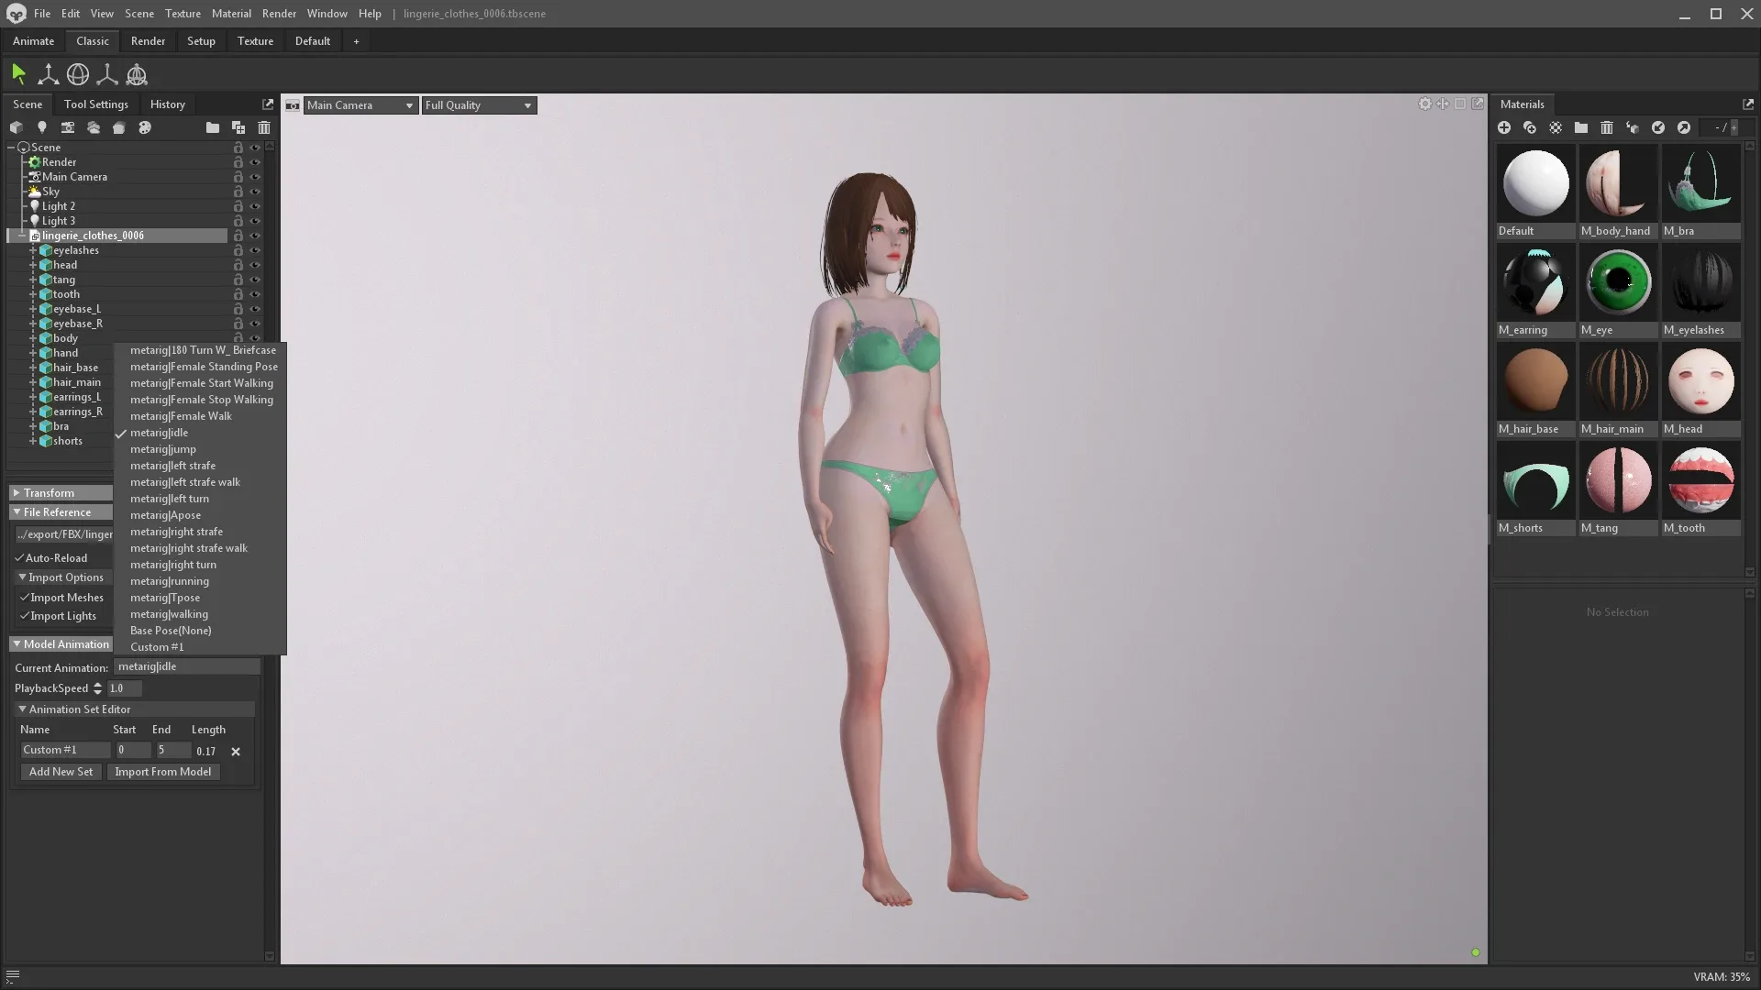The width and height of the screenshot is (1761, 990).
Task: Open the Render menu in the menu bar
Action: 279,13
